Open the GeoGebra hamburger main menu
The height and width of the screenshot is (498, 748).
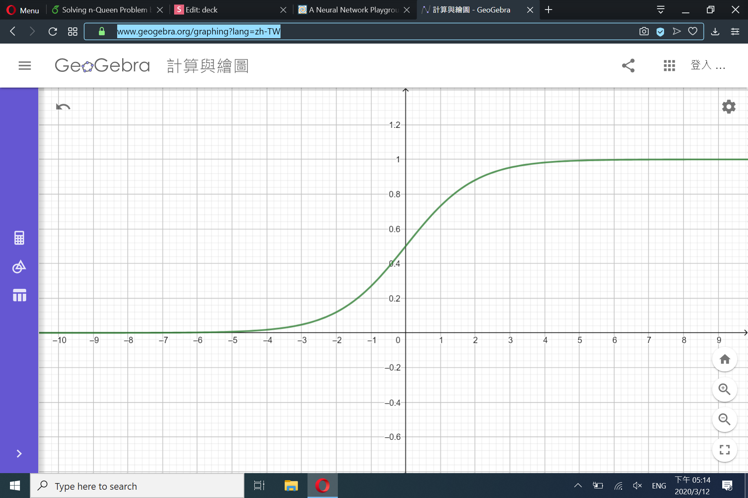coord(25,66)
